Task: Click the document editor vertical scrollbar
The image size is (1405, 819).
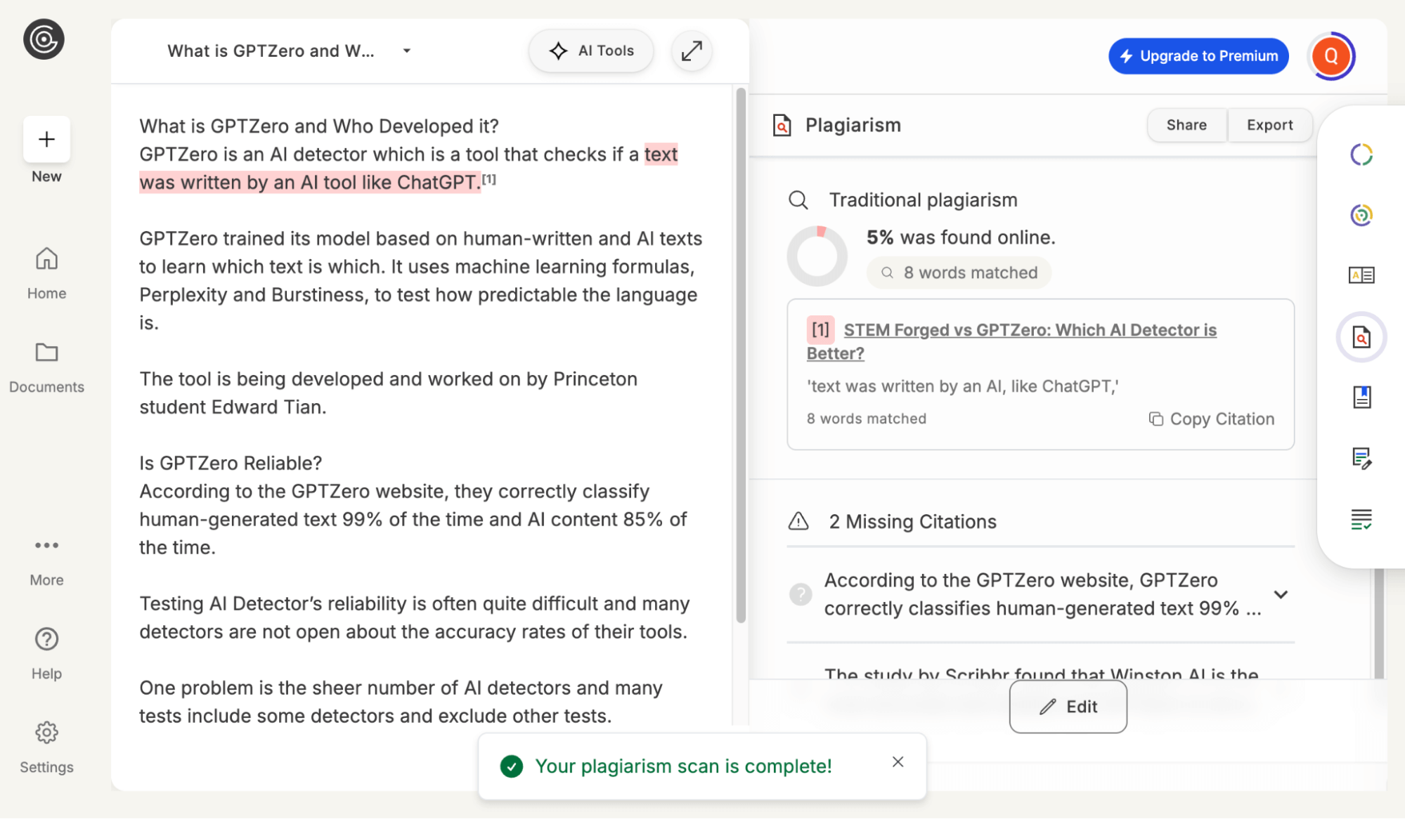Action: [740, 355]
